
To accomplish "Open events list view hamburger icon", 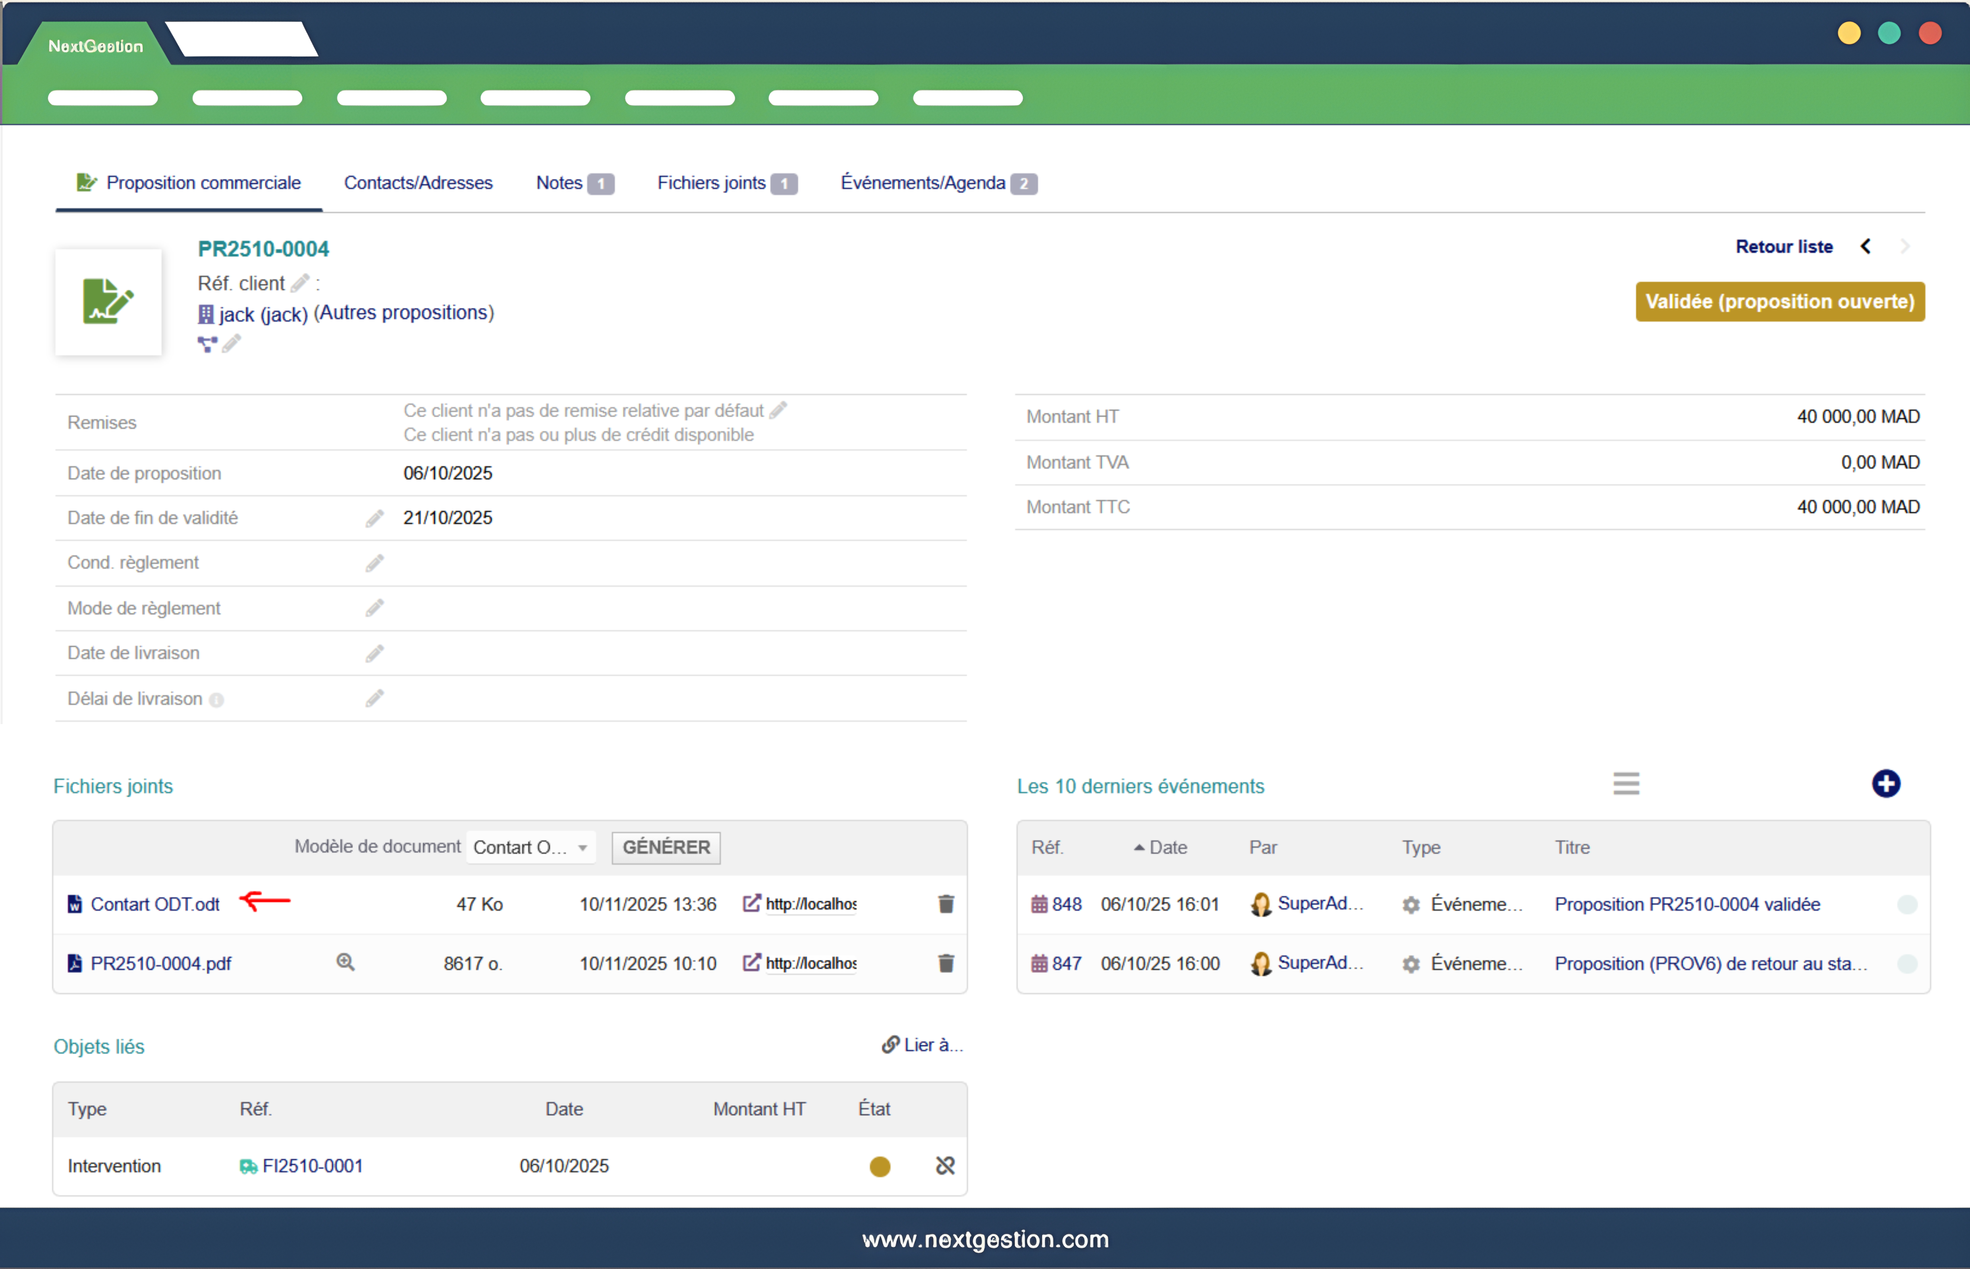I will tap(1625, 784).
